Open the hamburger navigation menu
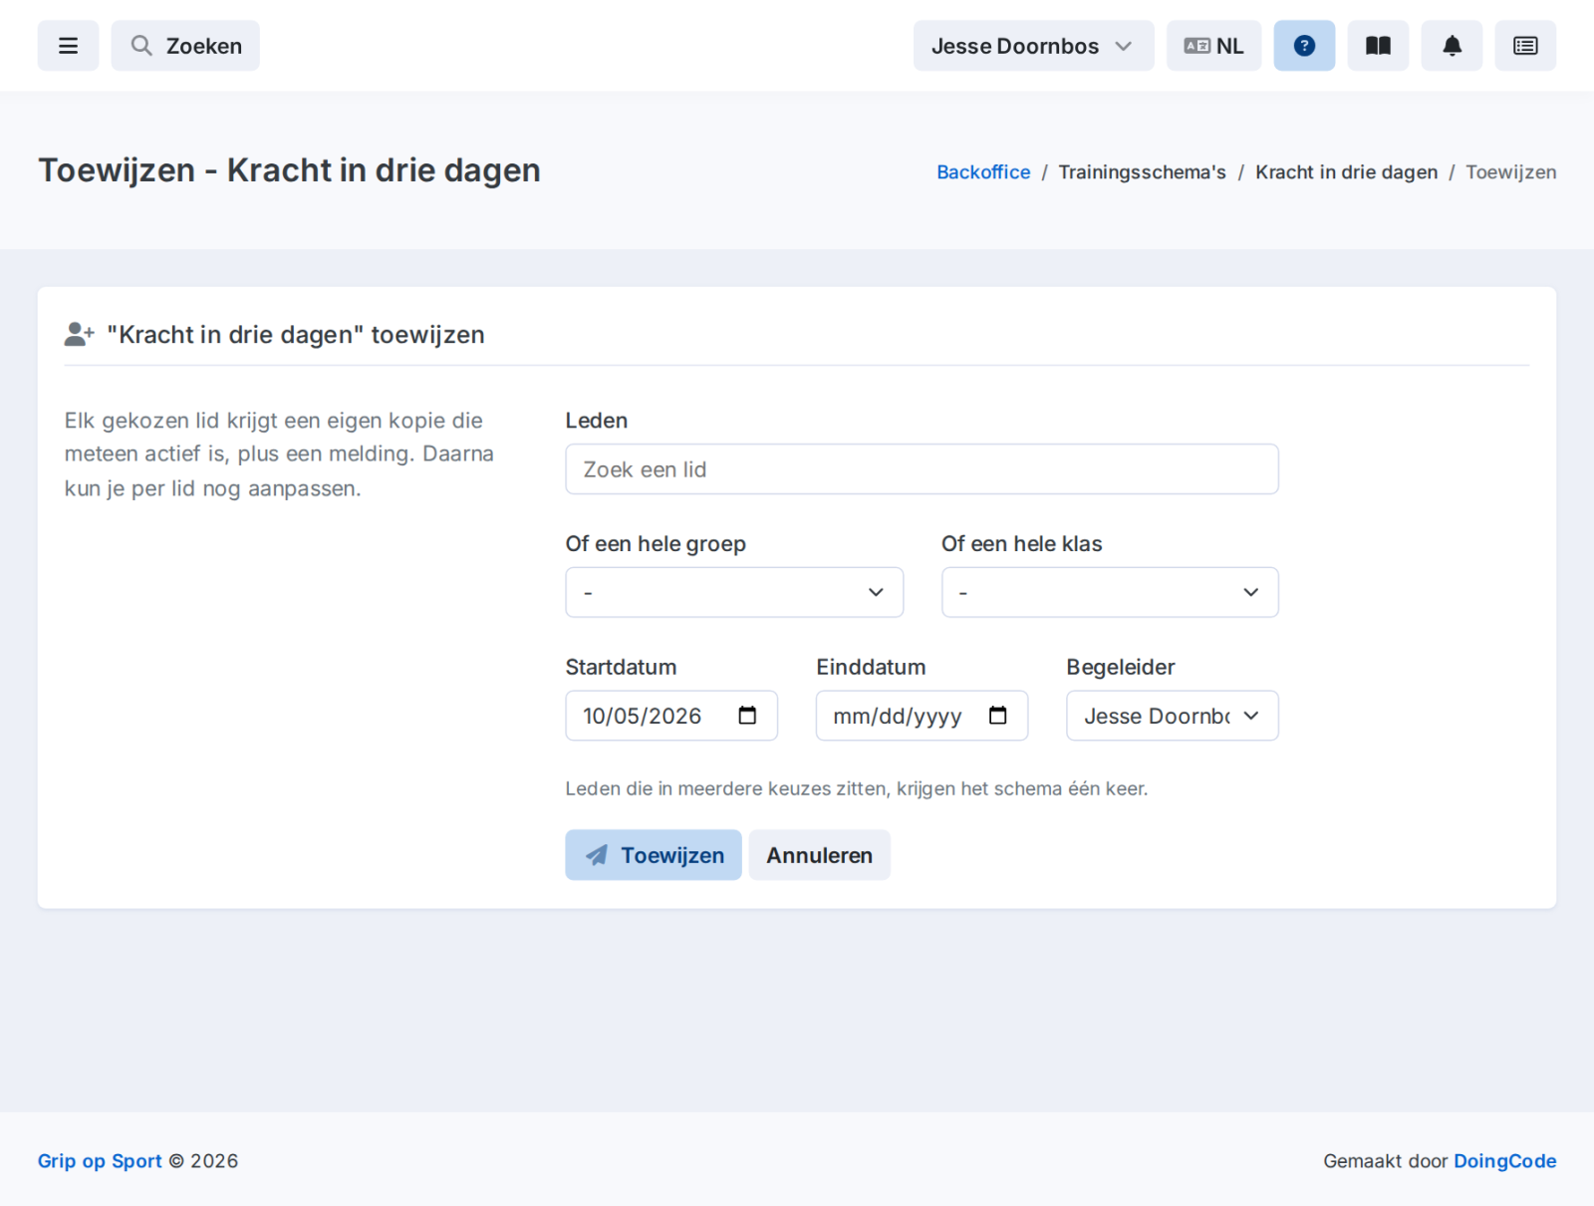 pyautogui.click(x=68, y=46)
